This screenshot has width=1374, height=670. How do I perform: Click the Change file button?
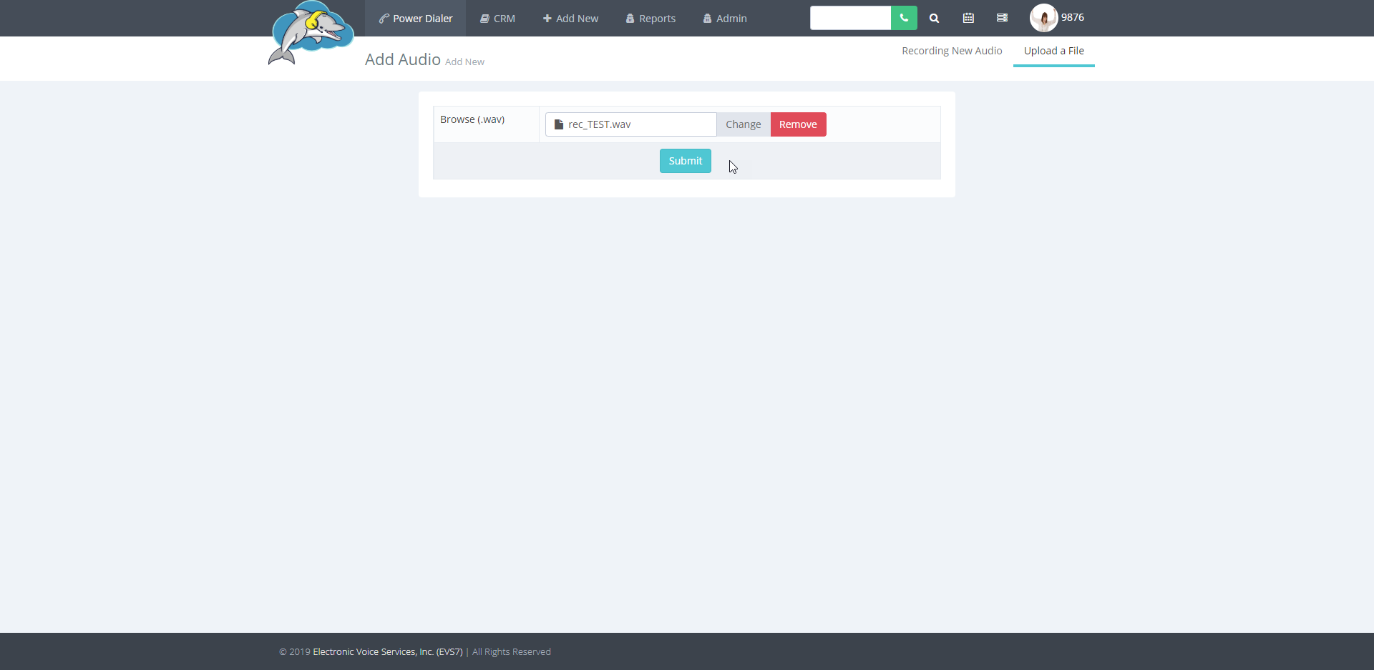743,124
